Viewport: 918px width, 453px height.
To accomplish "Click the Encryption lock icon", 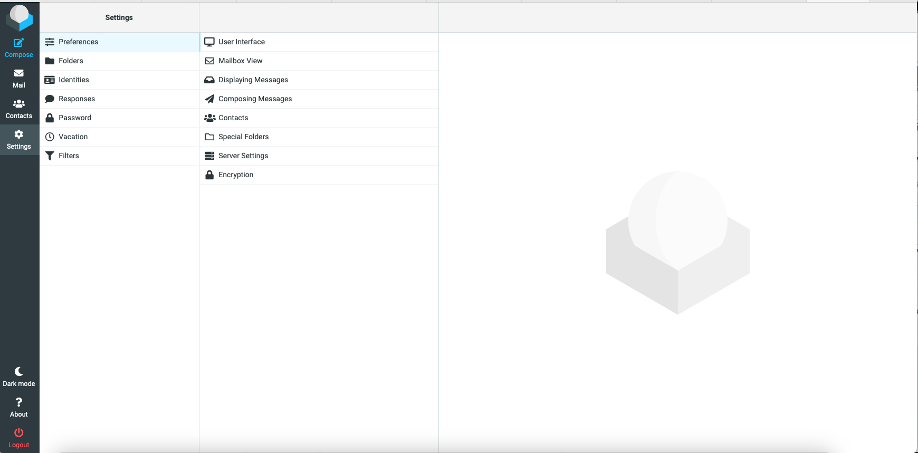I will tap(209, 175).
